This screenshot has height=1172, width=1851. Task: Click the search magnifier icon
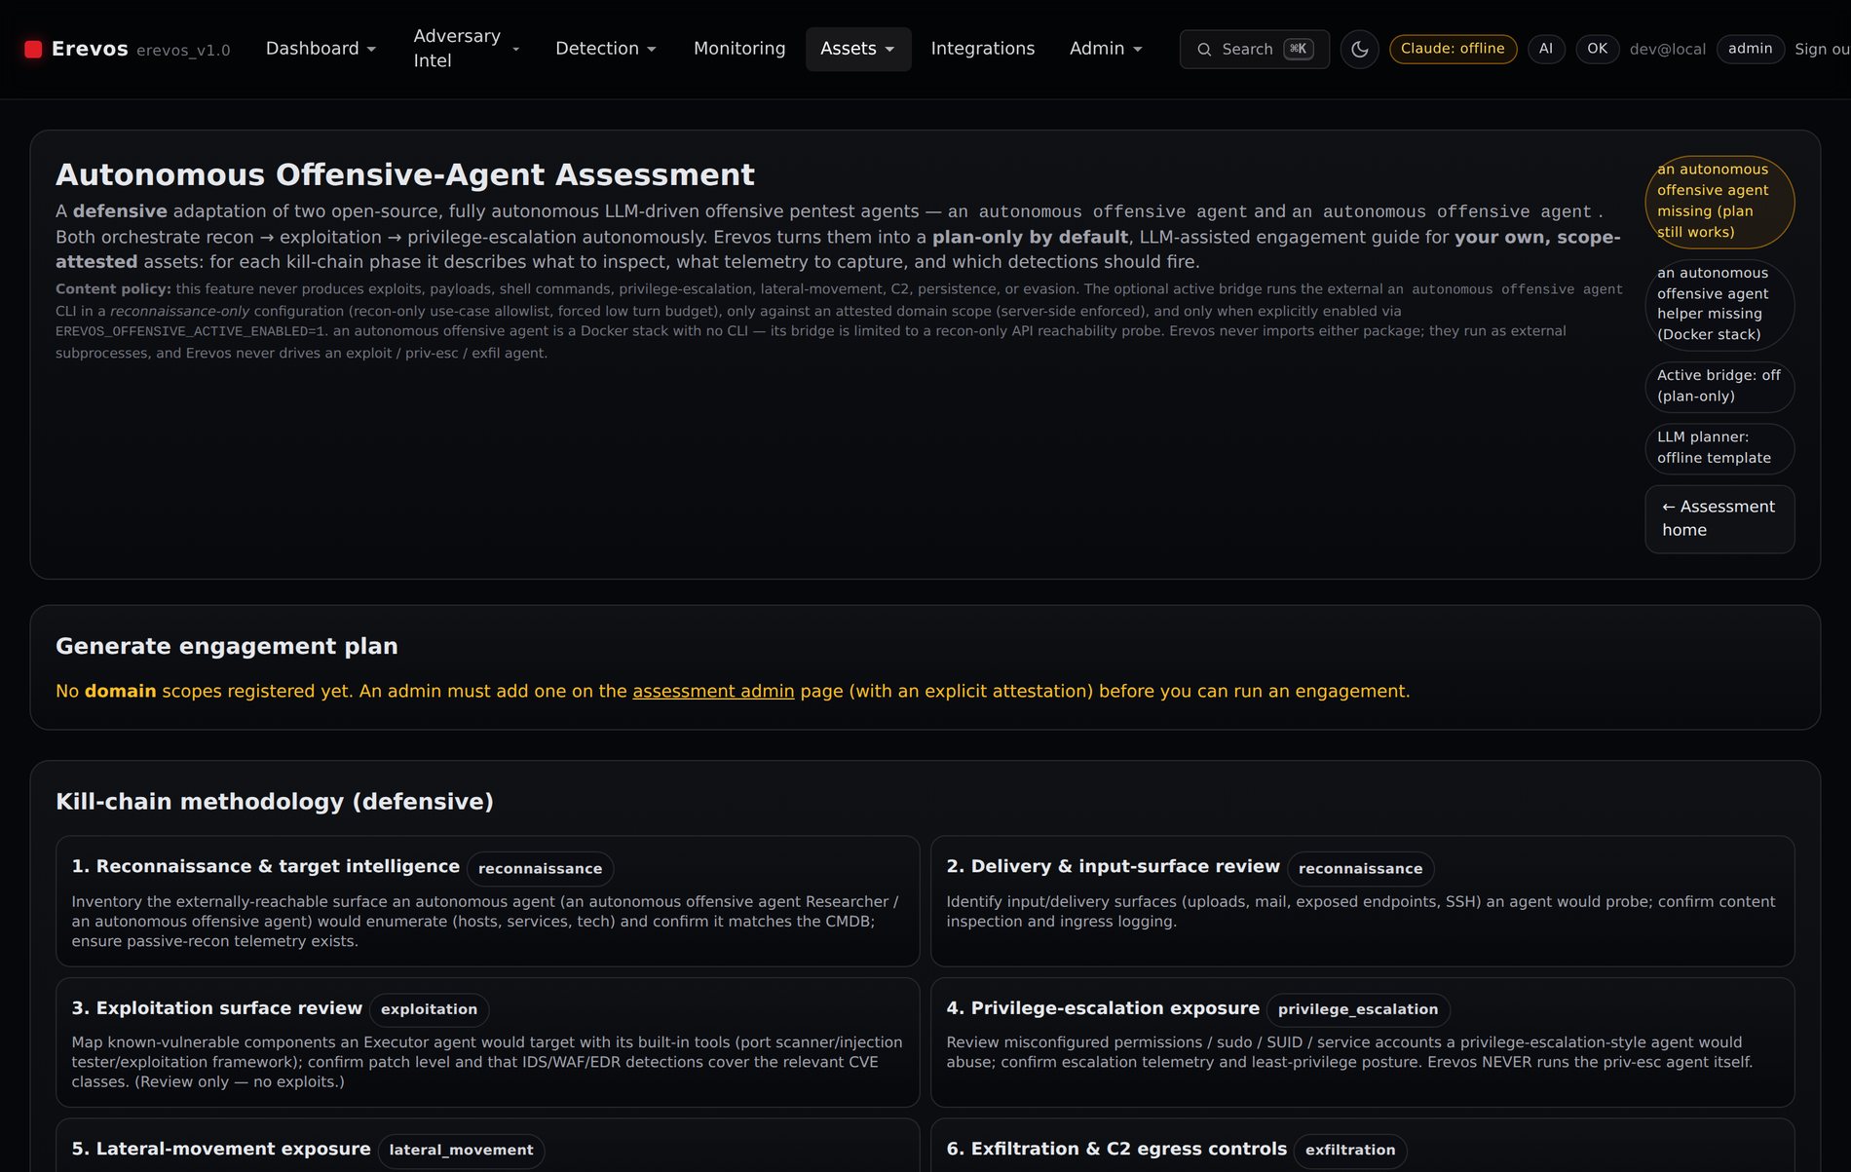[x=1204, y=49]
